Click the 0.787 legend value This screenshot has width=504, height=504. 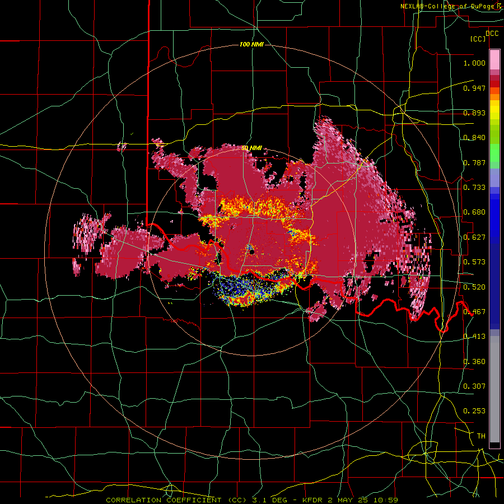474,162
